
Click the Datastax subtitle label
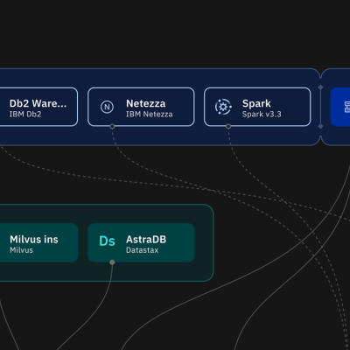[142, 250]
